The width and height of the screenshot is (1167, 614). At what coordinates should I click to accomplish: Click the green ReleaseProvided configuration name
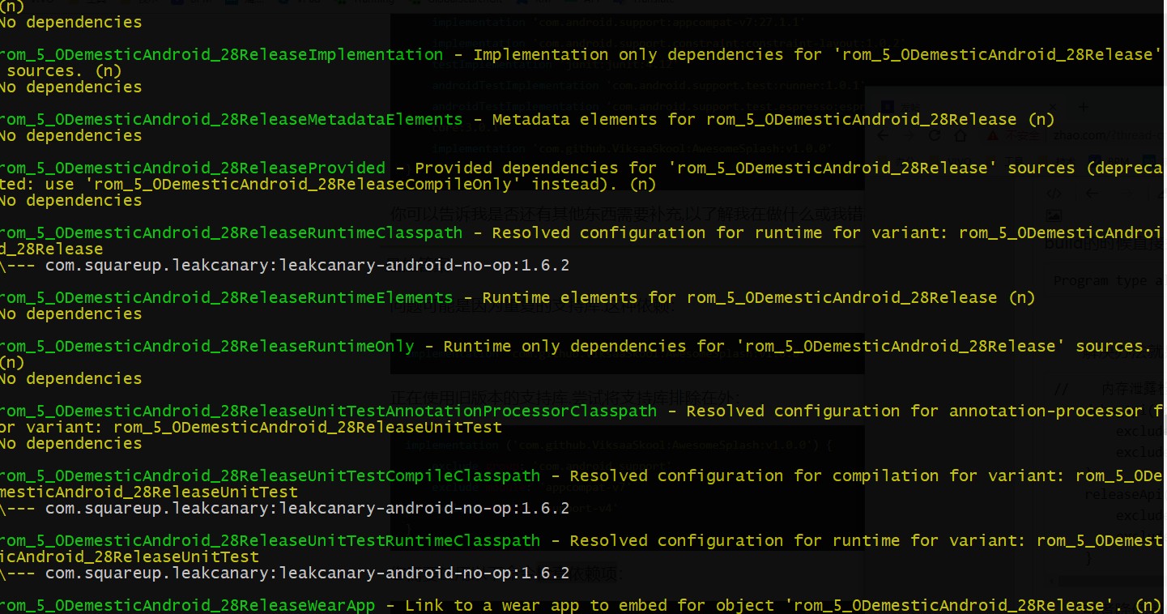[193, 168]
